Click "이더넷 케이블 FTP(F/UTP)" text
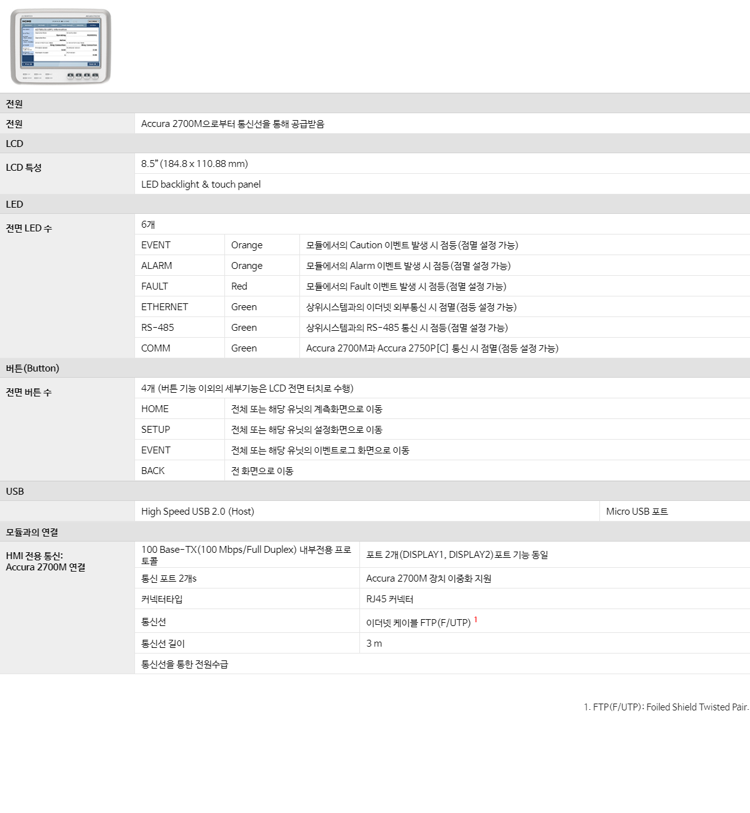Viewport: 750px width, 813px height. (418, 623)
